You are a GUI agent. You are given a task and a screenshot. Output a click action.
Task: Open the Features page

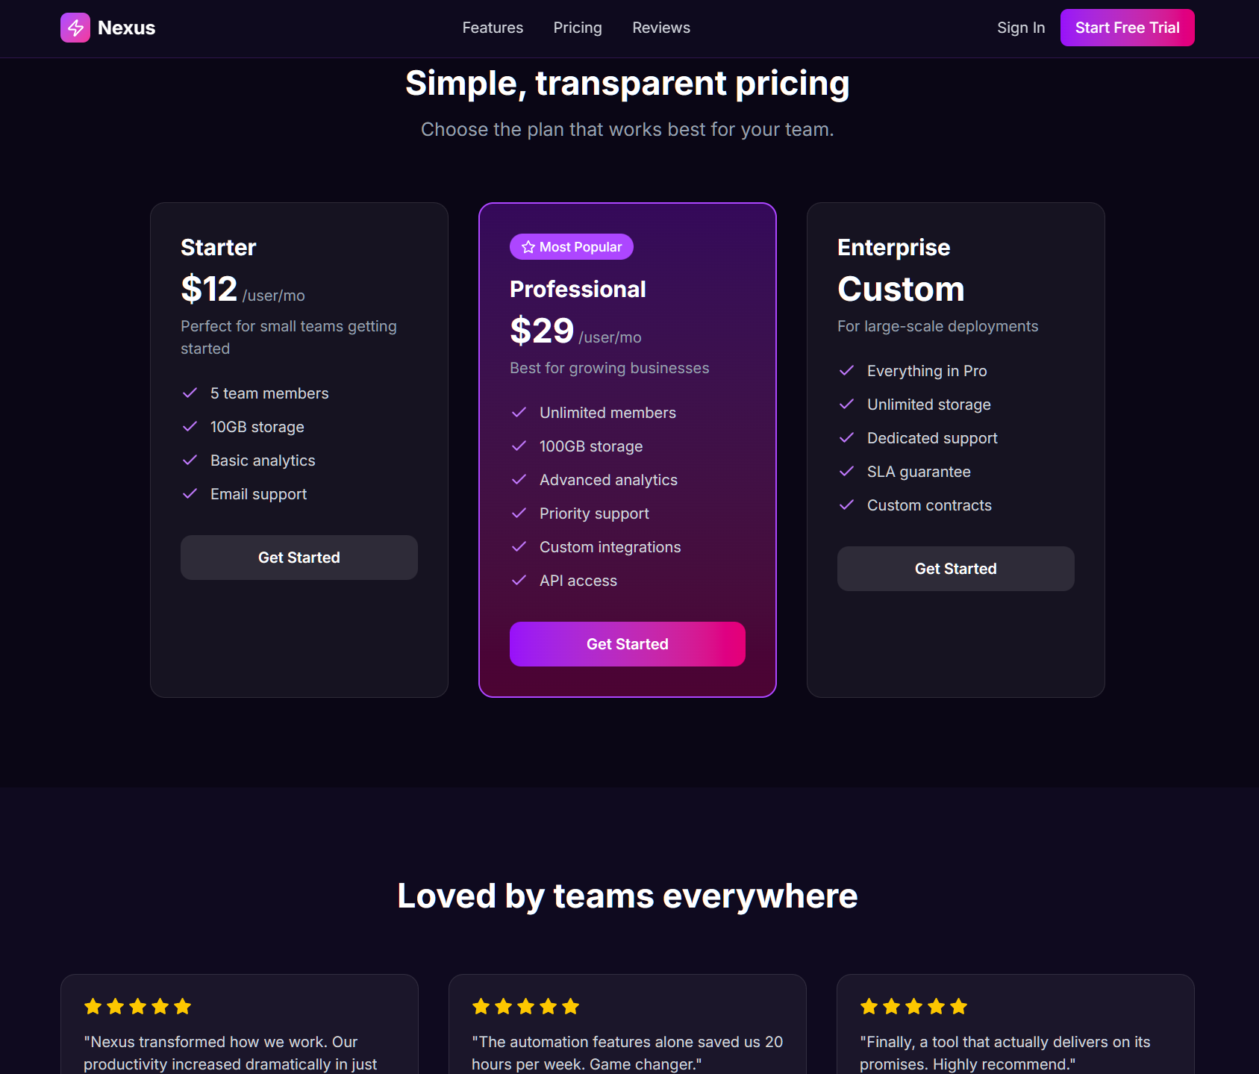pyautogui.click(x=493, y=28)
